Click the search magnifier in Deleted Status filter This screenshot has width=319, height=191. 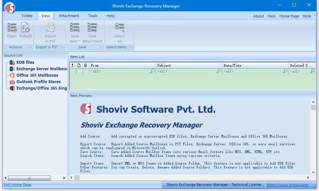pyautogui.click(x=313, y=71)
